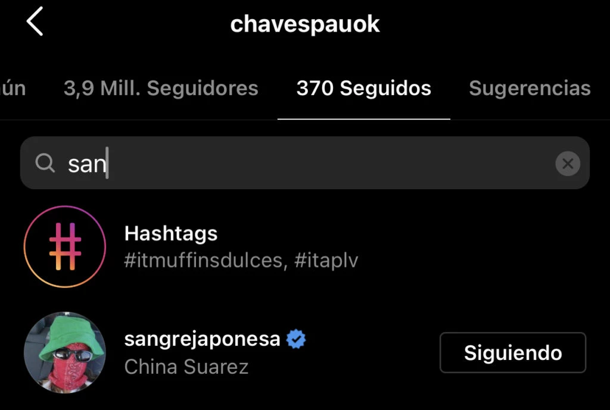610x410 pixels.
Task: Open sangrejaponesa's profile picture
Action: tap(64, 352)
